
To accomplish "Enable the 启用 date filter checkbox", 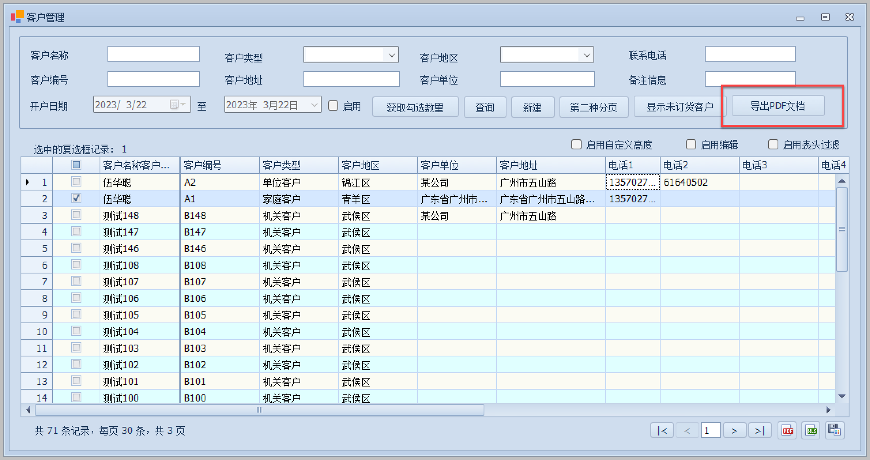I will pos(333,106).
